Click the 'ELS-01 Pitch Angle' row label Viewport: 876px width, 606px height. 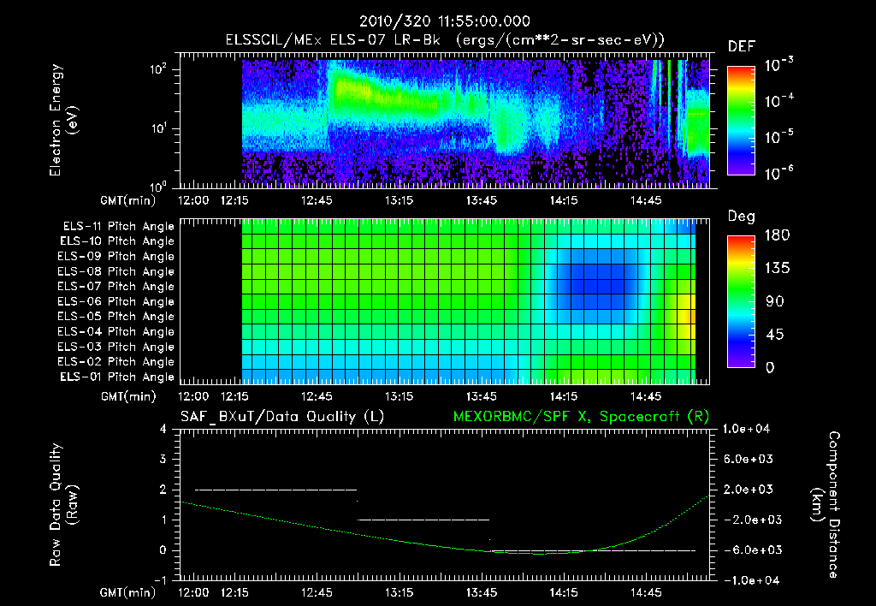click(116, 377)
